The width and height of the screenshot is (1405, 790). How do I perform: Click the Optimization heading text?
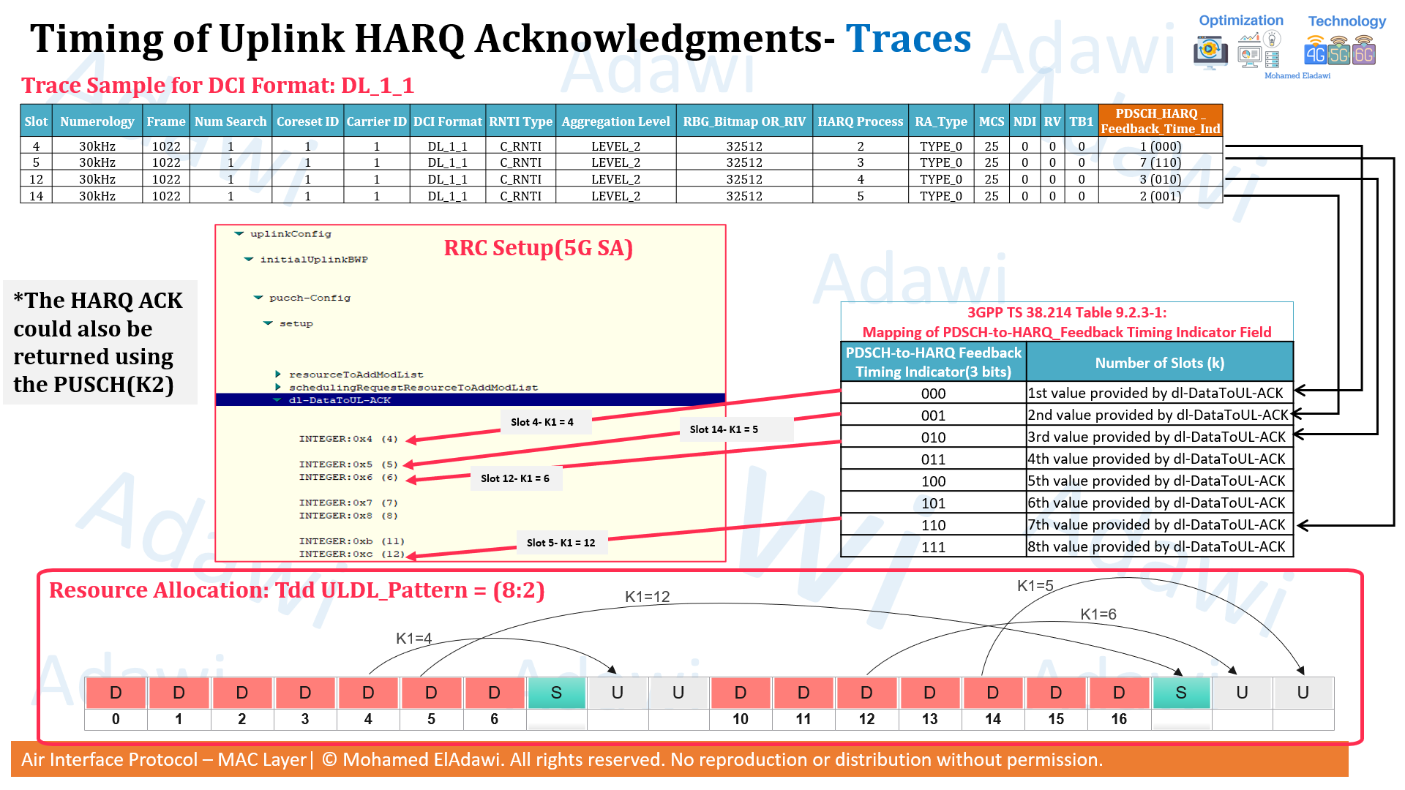[x=1240, y=20]
